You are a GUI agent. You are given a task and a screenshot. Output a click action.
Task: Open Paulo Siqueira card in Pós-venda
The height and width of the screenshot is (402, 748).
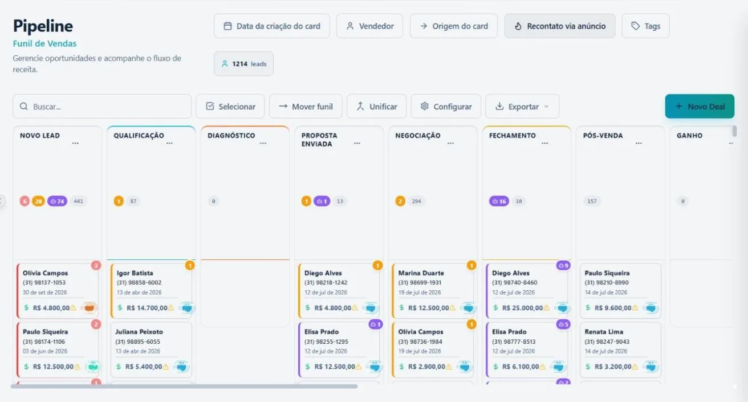(620, 291)
